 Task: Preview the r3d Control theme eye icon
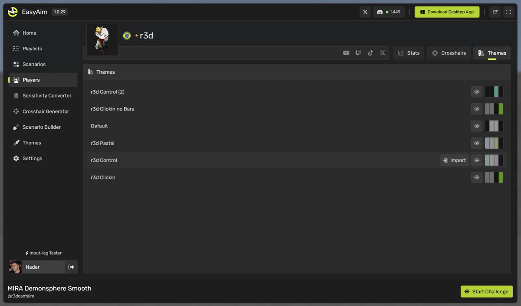[x=477, y=160]
